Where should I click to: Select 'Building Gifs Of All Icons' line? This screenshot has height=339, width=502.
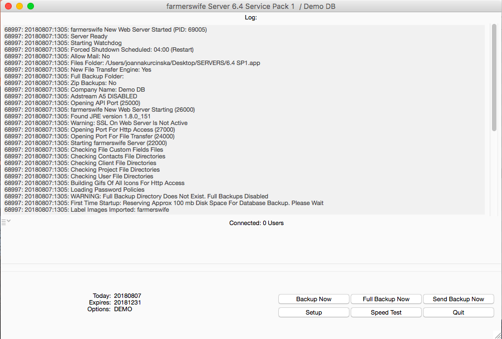coord(95,183)
